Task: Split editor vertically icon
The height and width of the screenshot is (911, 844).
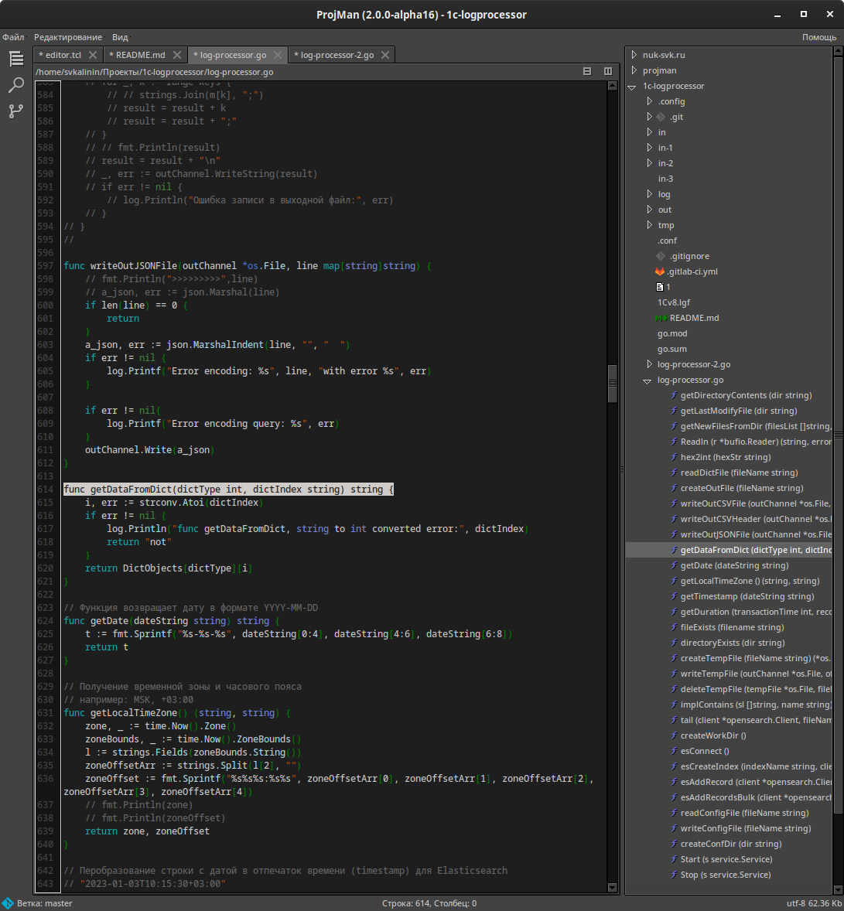Action: pos(608,71)
